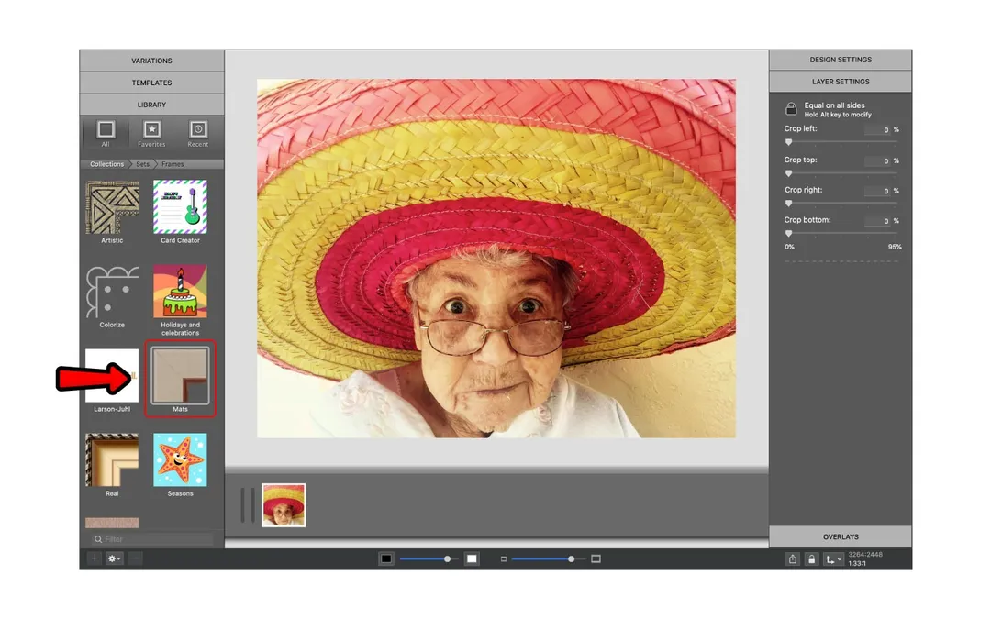Select white background swatch
Image resolution: width=991 pixels, height=619 pixels.
click(x=472, y=559)
